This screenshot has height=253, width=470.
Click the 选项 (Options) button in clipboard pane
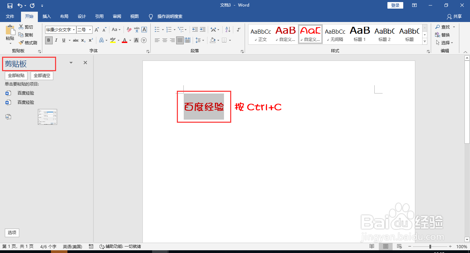[x=12, y=233]
